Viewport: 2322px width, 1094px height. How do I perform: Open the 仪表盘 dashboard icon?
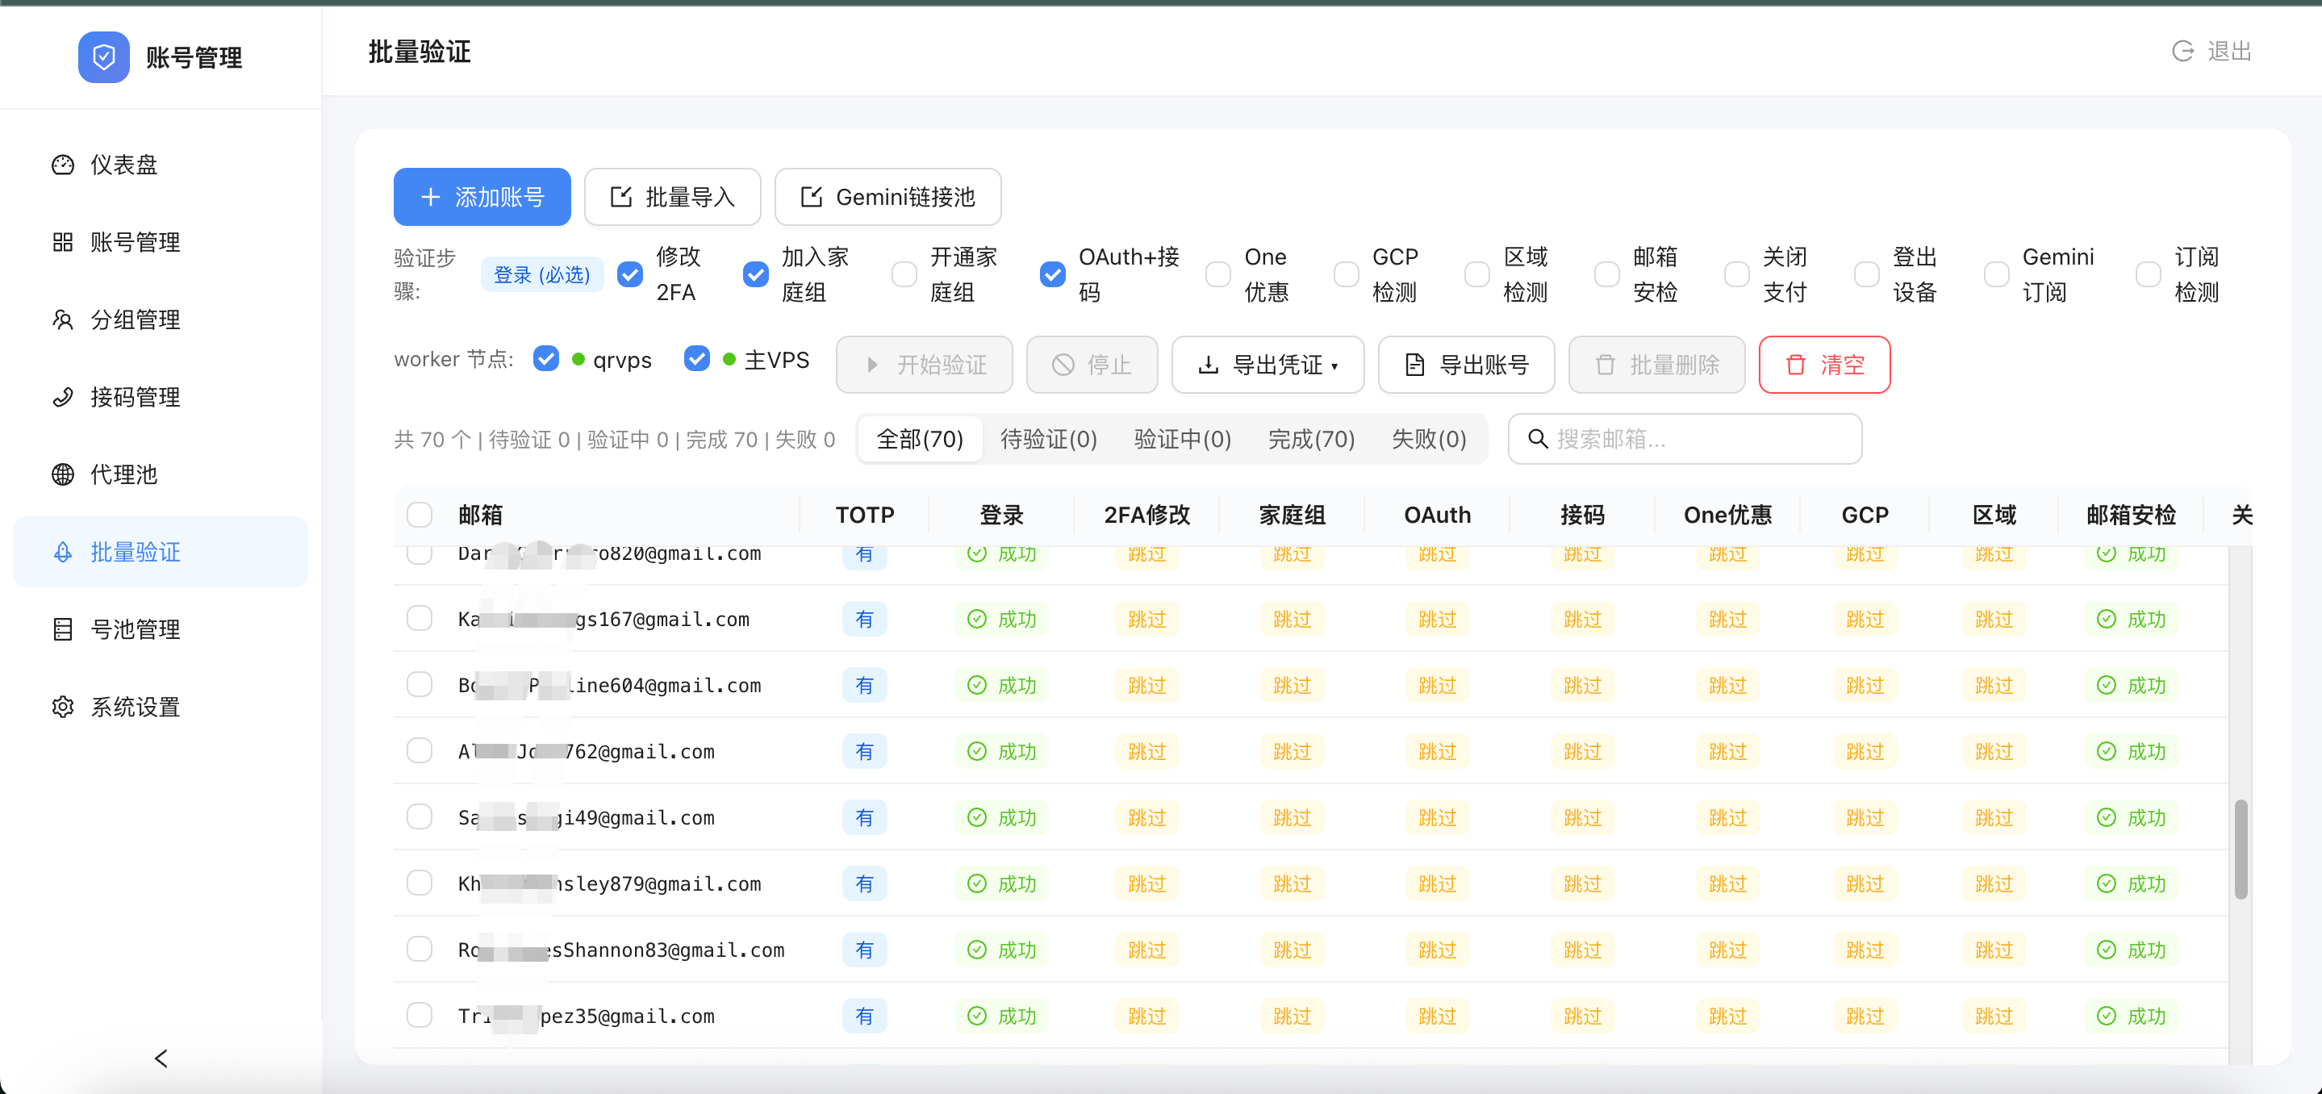pos(63,165)
